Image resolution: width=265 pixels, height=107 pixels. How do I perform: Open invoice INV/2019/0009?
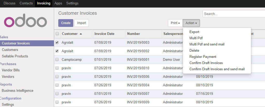(x=138, y=102)
